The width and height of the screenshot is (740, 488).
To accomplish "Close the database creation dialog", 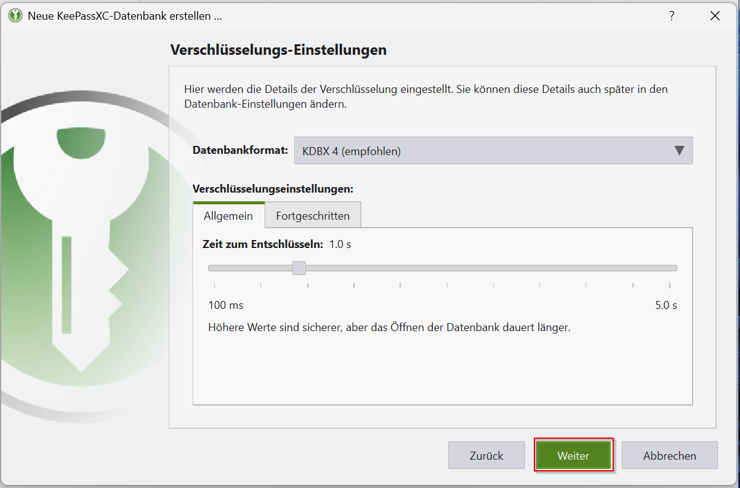I will point(715,16).
